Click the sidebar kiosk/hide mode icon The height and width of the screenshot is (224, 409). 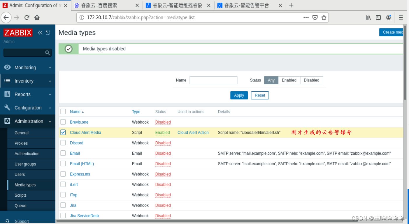pyautogui.click(x=48, y=33)
